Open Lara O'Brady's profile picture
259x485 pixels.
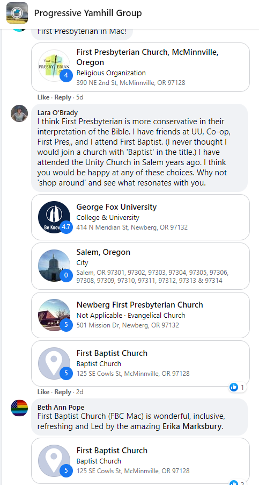pos(19,113)
